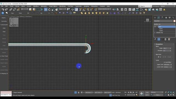The height and width of the screenshot is (99, 176).
Task: Toggle the Bend modifier eye visibility
Action: (x=155, y=27)
